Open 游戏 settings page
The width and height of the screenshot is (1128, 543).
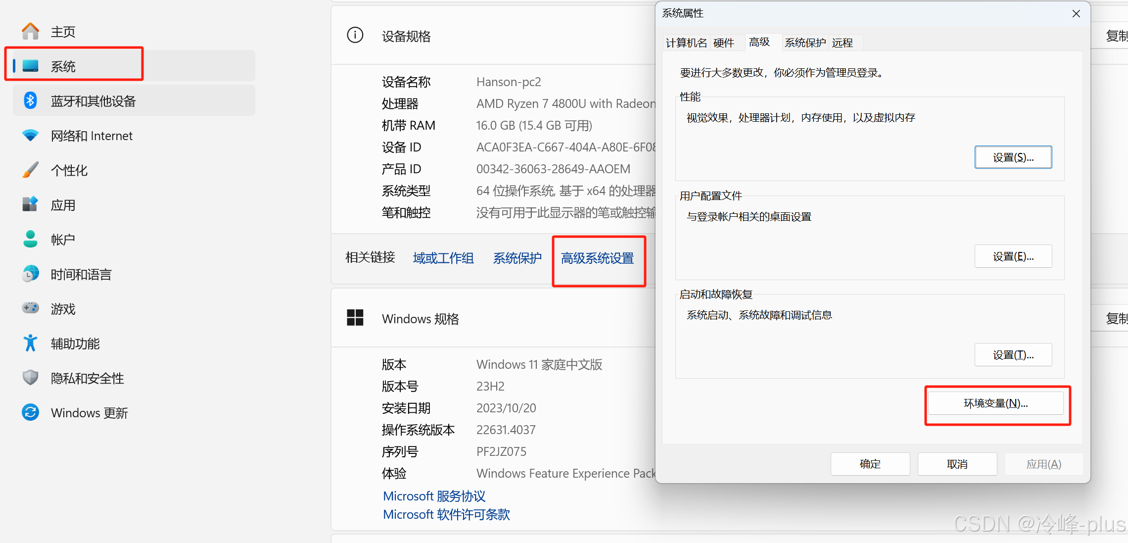click(x=134, y=309)
